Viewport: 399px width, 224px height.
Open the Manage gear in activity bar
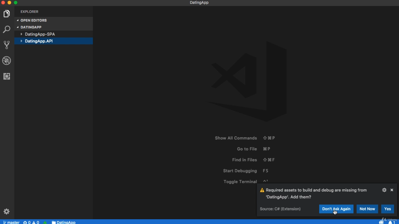click(7, 212)
